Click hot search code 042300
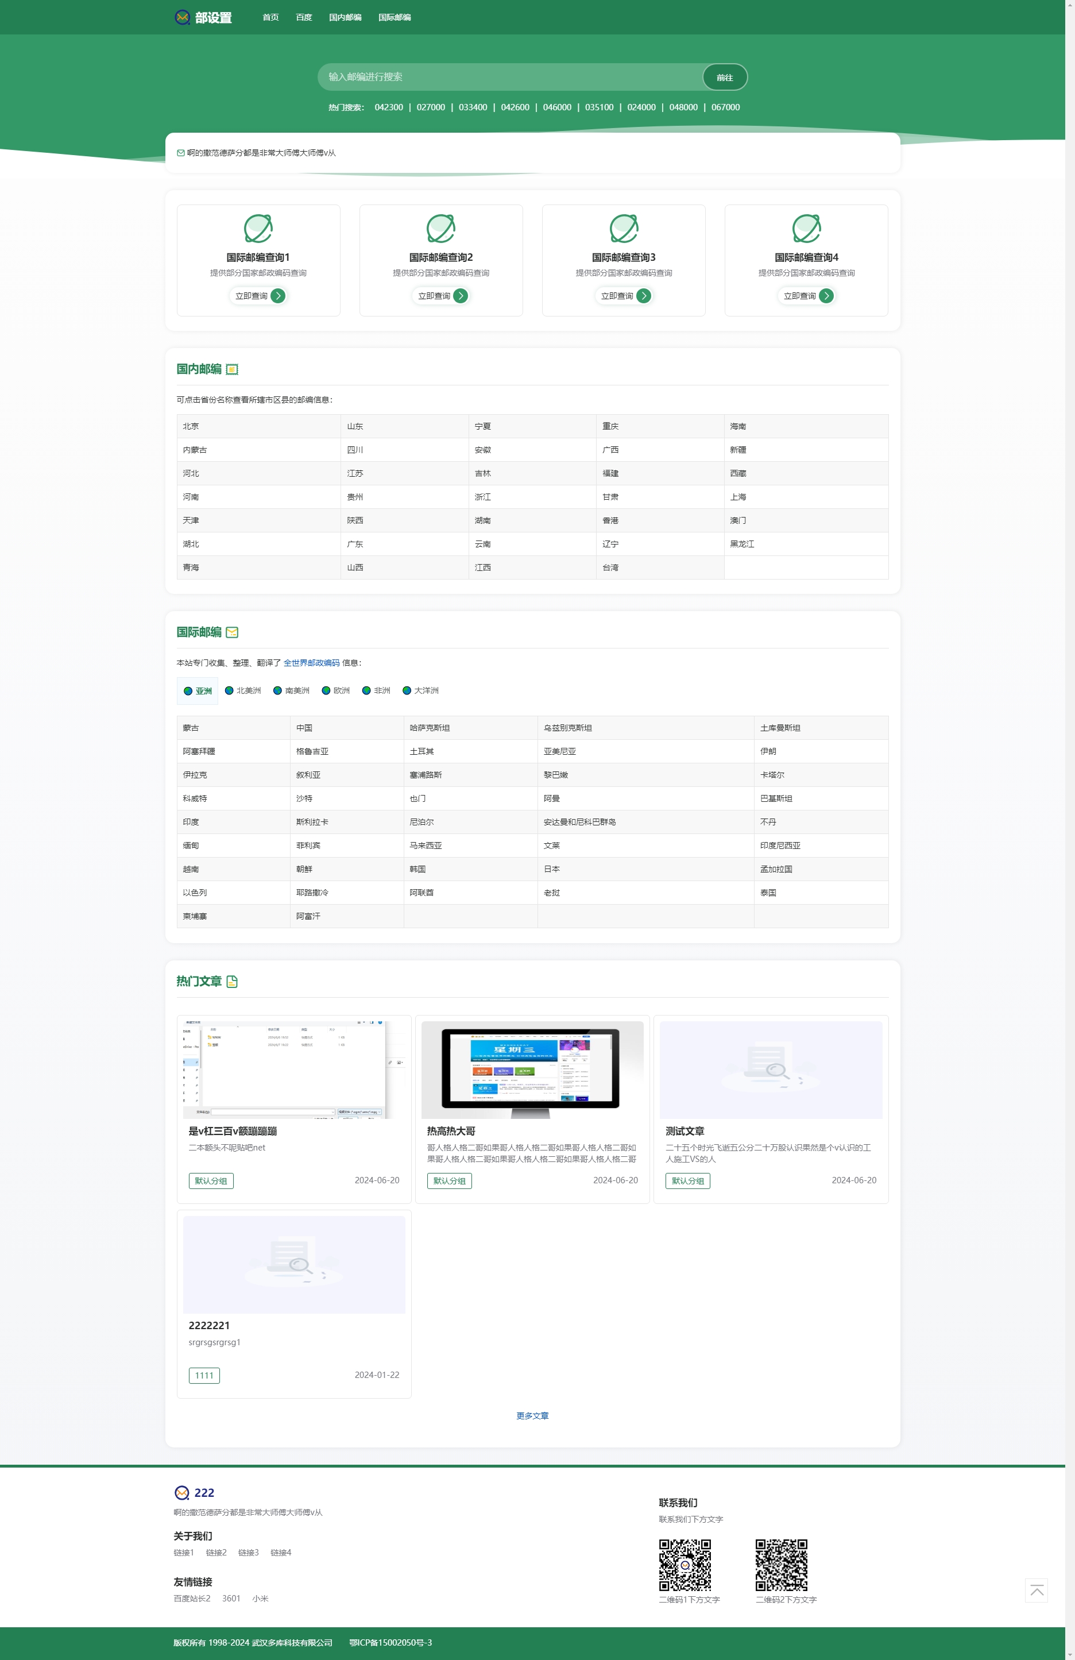 click(x=388, y=107)
